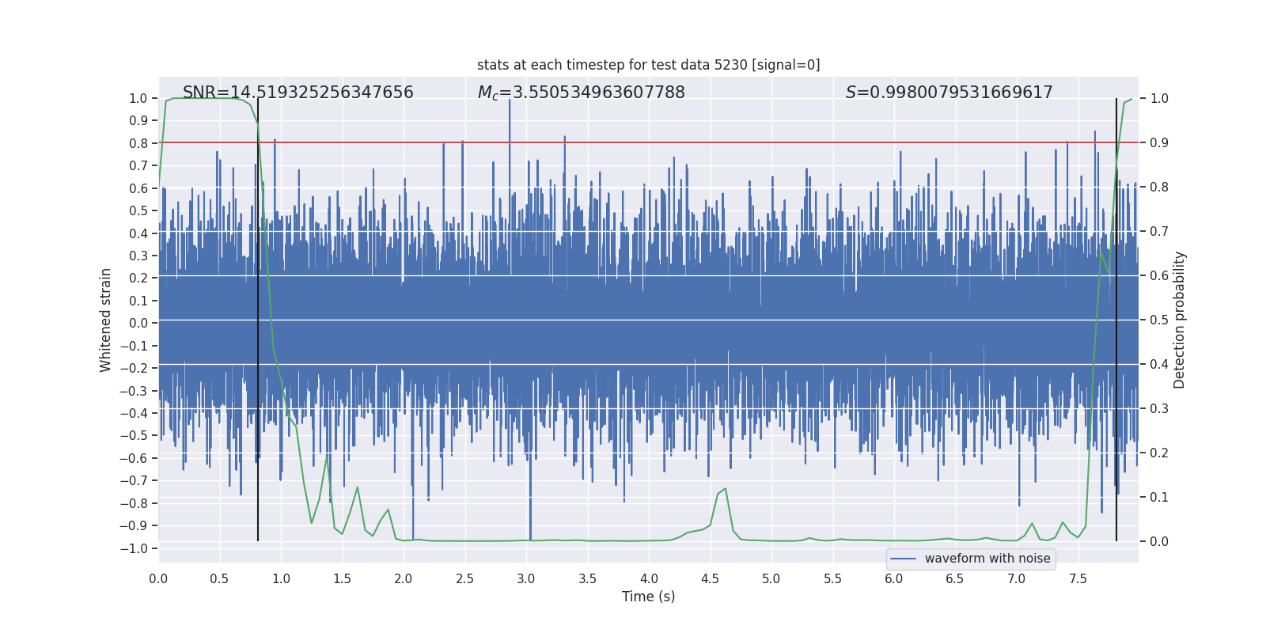The image size is (1266, 633).
Task: Click the 0.4 tick on the Detection probability axis
Action: click(1159, 365)
